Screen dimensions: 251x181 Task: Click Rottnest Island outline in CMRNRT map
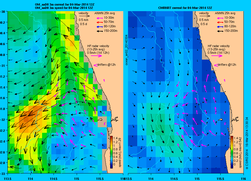point(221,119)
